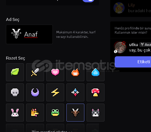151x132 pixels.
Task: Open utku's profile avatar
Action: point(120,47)
